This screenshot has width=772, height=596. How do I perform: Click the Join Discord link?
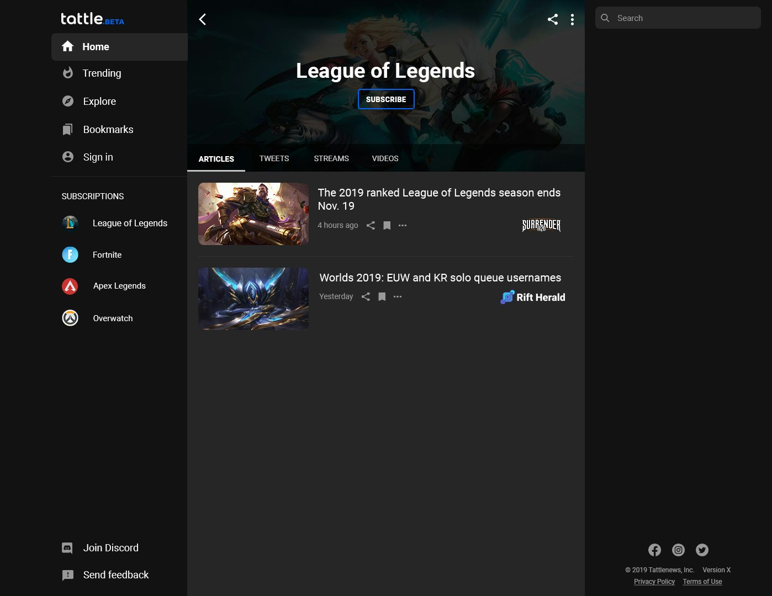point(111,548)
